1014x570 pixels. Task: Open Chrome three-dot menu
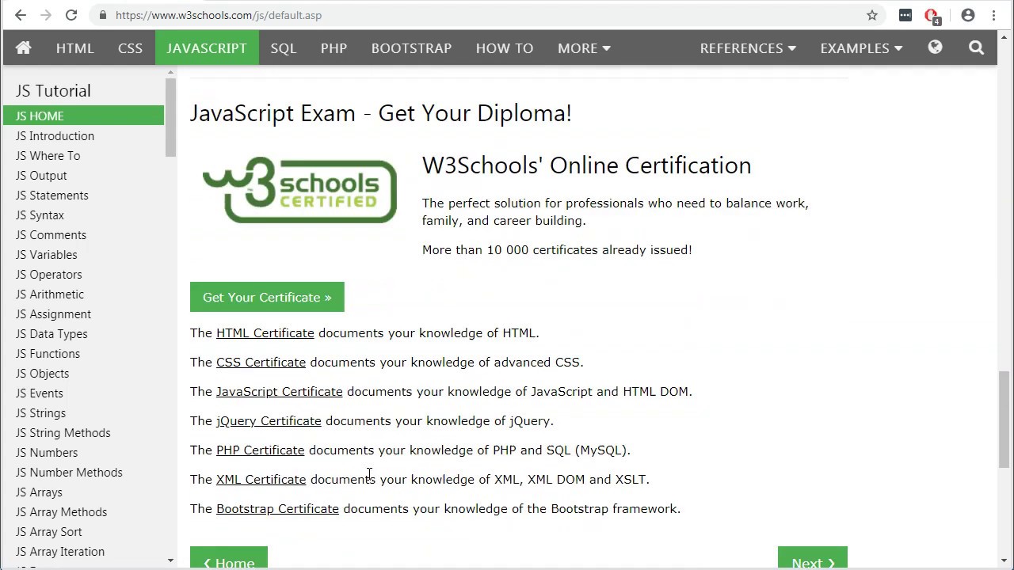[x=994, y=15]
